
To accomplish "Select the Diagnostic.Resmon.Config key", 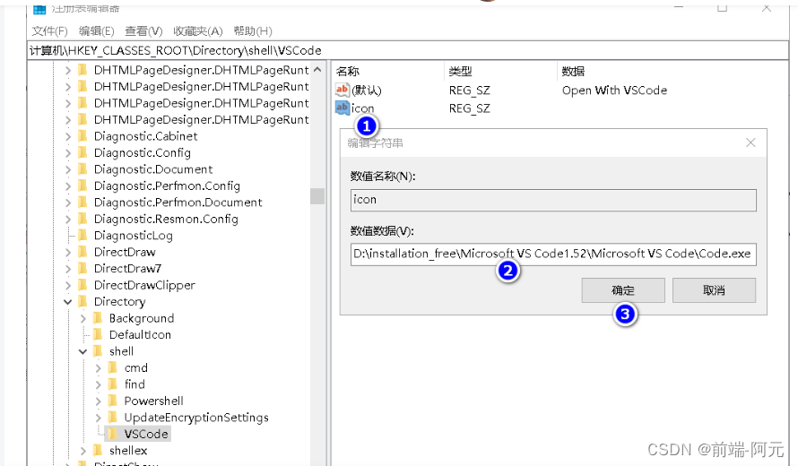I will [x=166, y=220].
